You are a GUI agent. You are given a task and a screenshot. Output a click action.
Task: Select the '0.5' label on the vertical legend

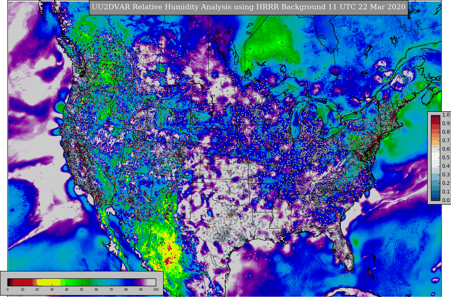[446, 158]
